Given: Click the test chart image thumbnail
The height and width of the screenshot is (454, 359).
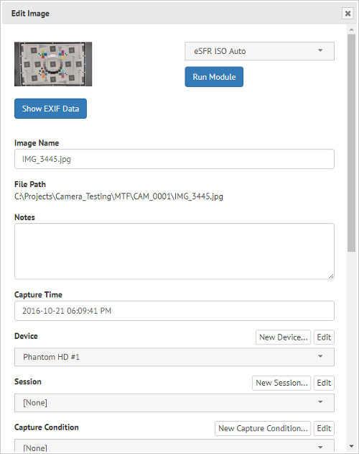Looking at the screenshot, I should point(53,64).
